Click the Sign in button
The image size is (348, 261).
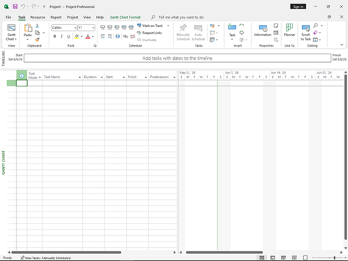(x=298, y=6)
